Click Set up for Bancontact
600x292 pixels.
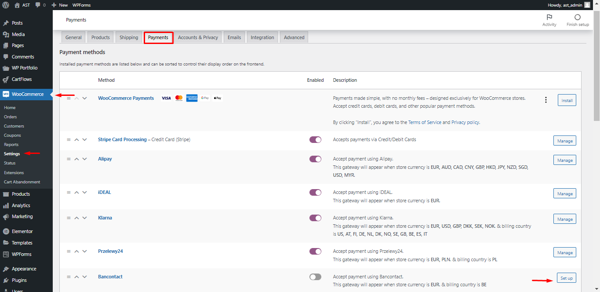click(567, 278)
